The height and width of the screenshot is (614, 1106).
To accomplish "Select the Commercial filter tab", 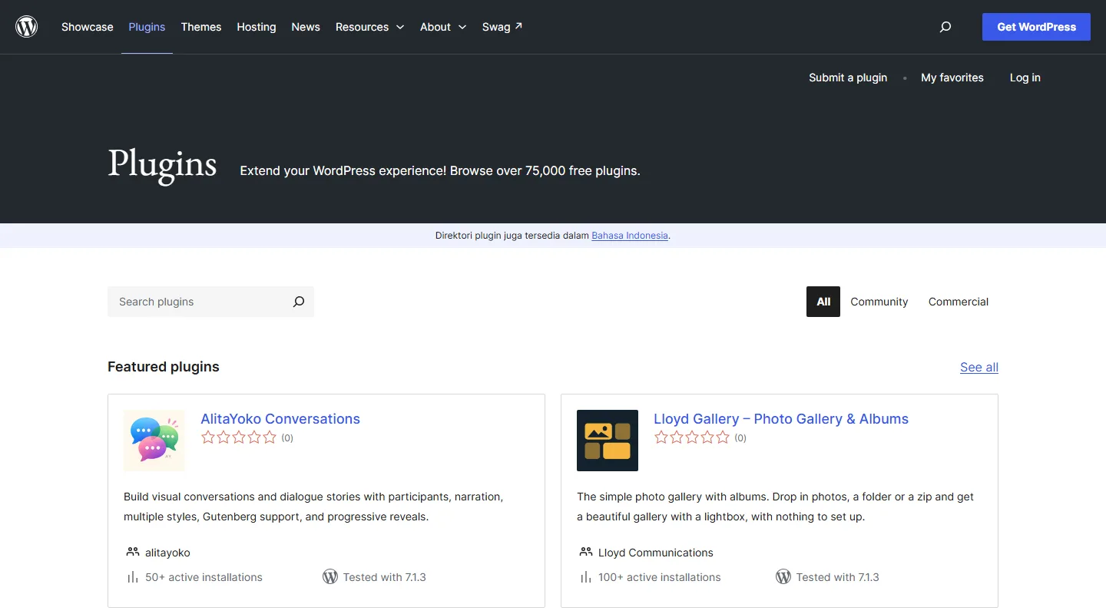I will click(x=959, y=302).
